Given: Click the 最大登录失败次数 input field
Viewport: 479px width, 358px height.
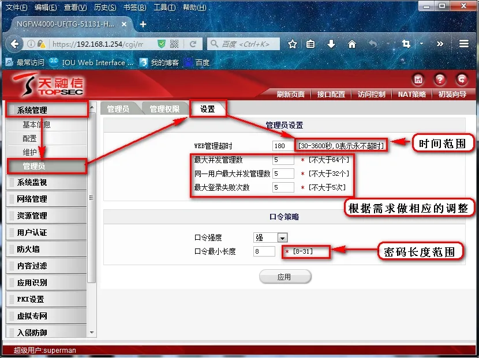Looking at the screenshot, I should click(283, 187).
